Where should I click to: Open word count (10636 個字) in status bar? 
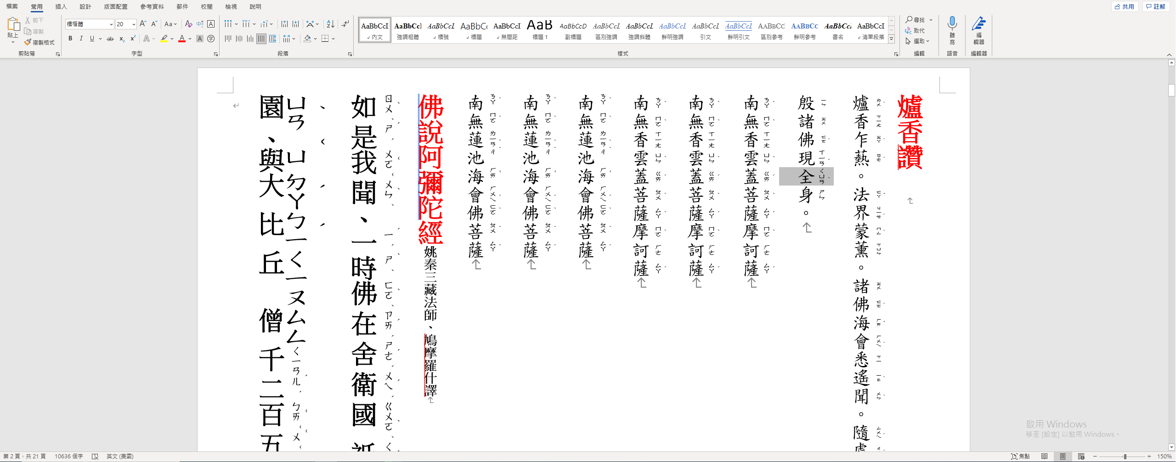coord(69,456)
